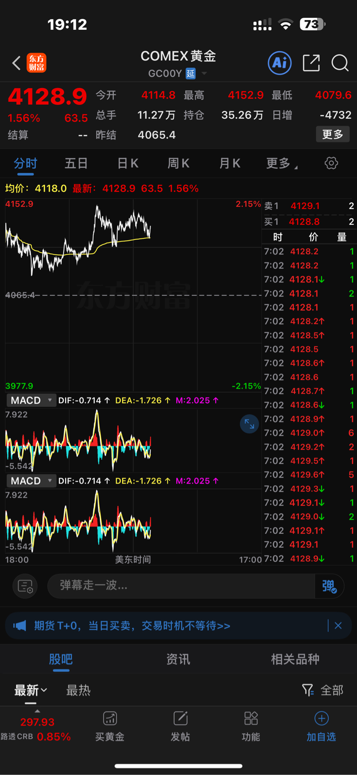Tap the trade row with volume 6
The width and height of the screenshot is (357, 775).
(x=309, y=433)
